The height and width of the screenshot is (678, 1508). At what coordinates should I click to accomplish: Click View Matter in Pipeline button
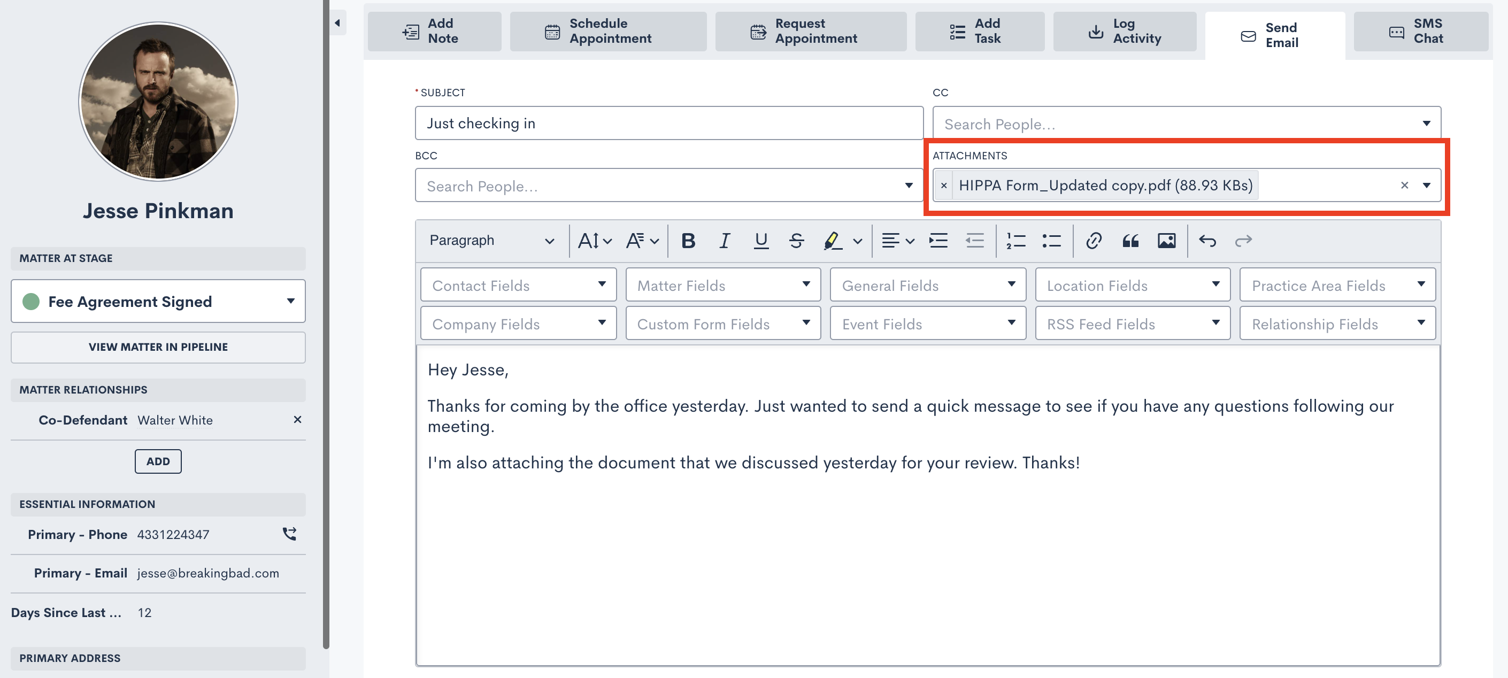158,346
